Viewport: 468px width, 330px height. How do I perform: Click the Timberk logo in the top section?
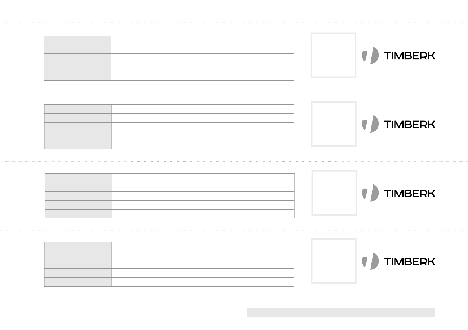[x=398, y=55]
